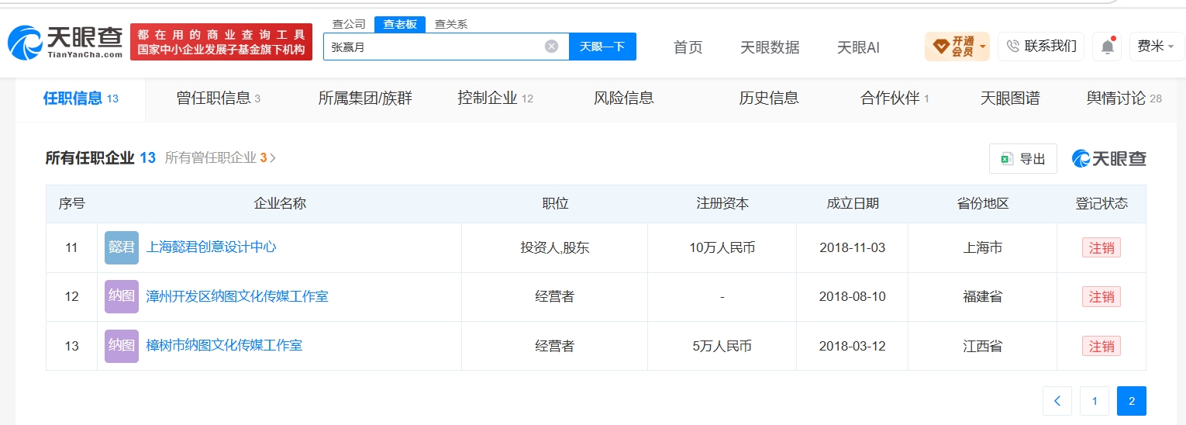The image size is (1186, 425).
Task: Open the 天眼图谱 tab
Action: (x=1010, y=98)
